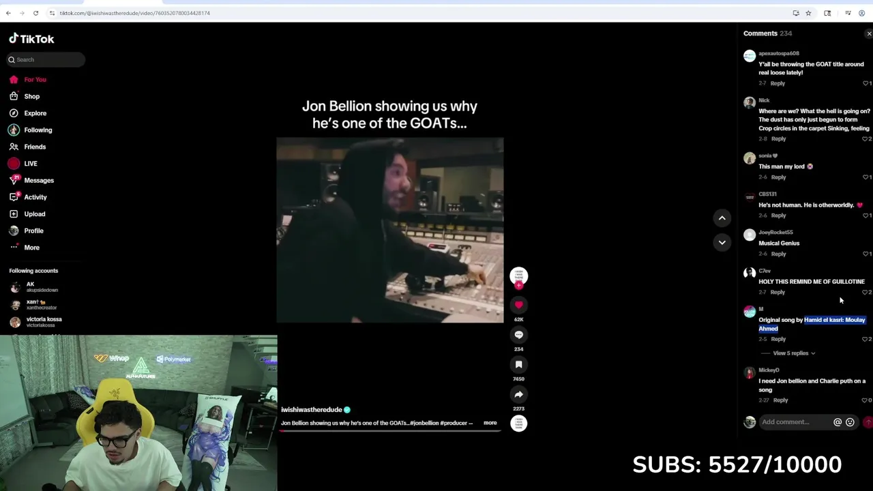Like sonia's comment heart
This screenshot has width=873, height=491.
click(x=865, y=177)
